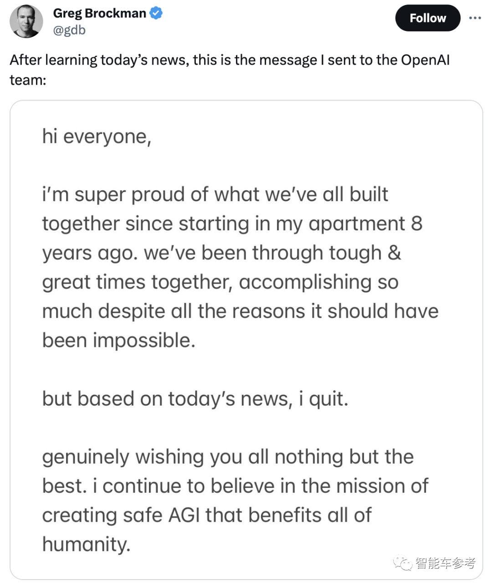Click Greg Brockman's profile avatar photo
Screen dimensions: 492x585
coord(26,21)
